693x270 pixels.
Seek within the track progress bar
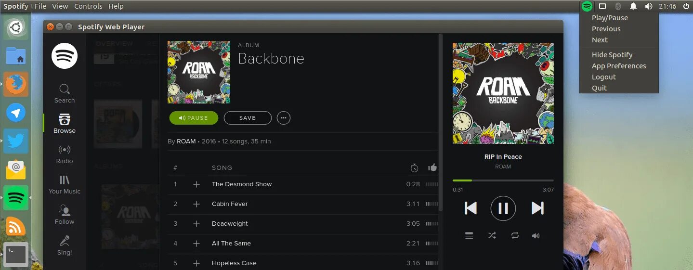[x=503, y=180]
